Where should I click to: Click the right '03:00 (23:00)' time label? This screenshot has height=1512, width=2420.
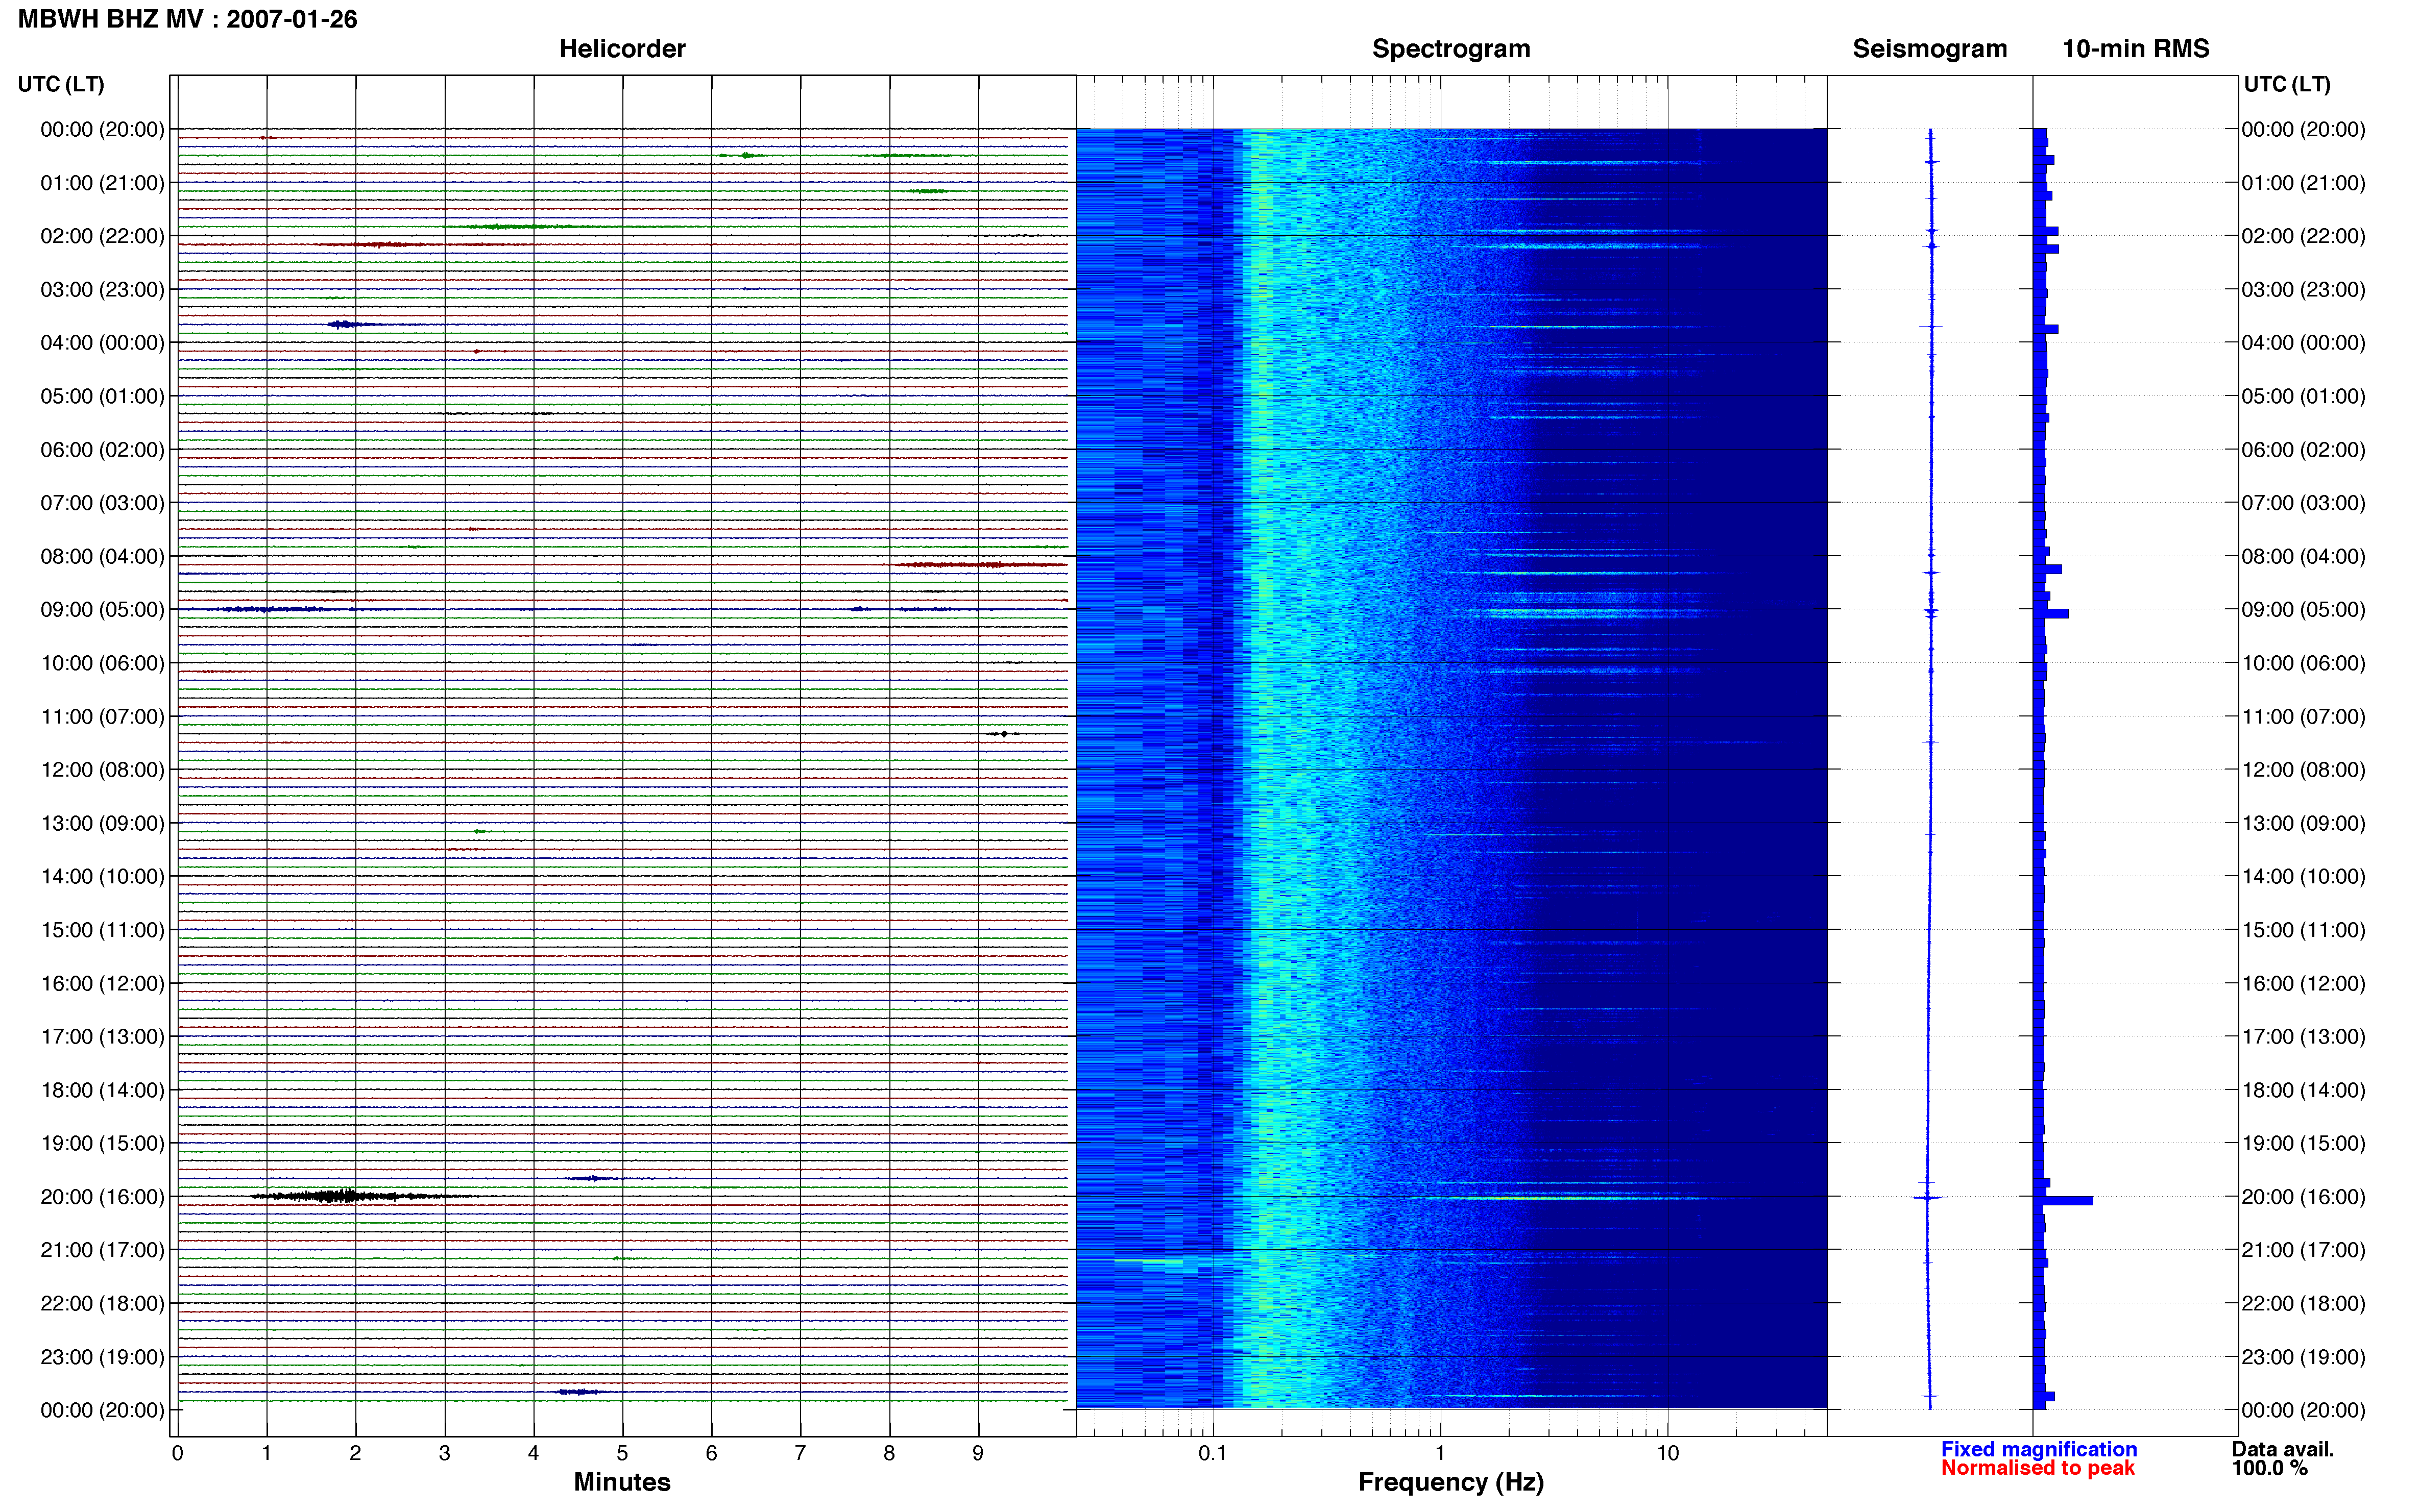coord(2303,290)
